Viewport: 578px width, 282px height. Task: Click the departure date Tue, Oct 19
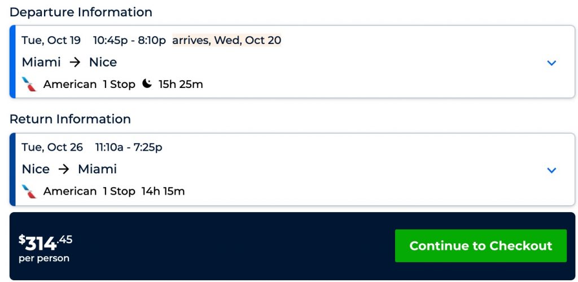pos(51,40)
